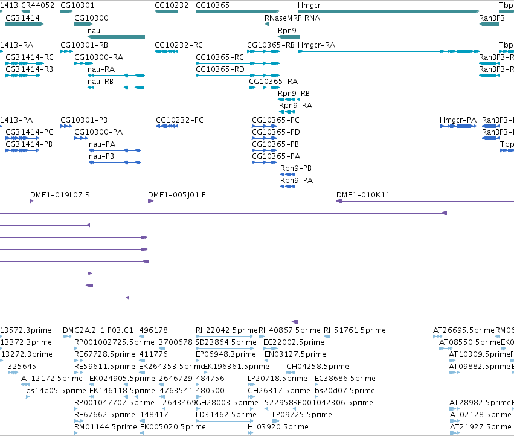Select the CG10300-RA transcript label

98,57
